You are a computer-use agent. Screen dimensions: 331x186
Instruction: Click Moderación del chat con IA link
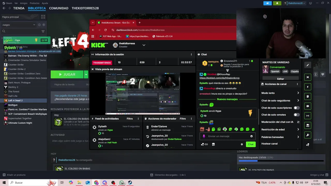(280, 122)
